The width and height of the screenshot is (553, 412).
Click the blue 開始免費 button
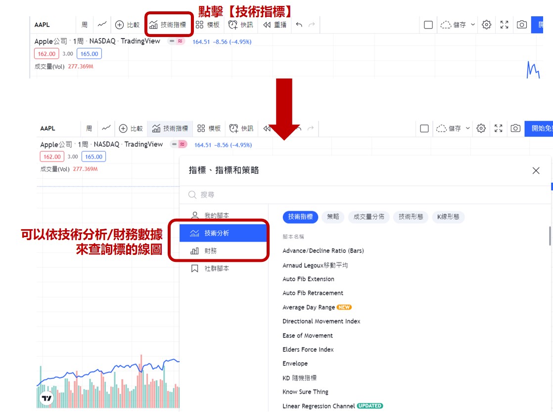(539, 128)
